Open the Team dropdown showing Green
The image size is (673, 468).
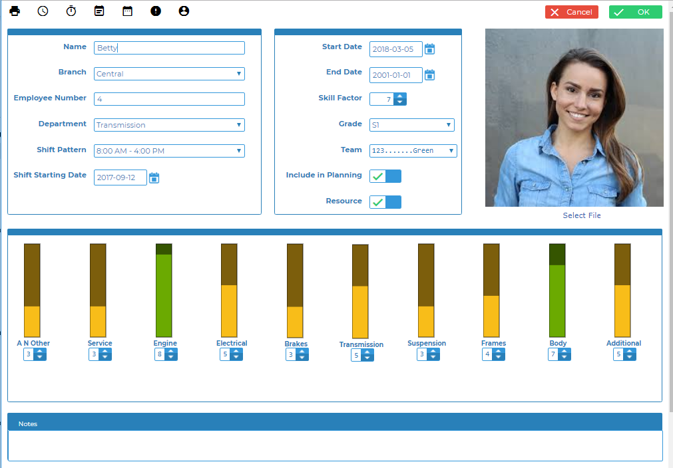[x=413, y=151]
